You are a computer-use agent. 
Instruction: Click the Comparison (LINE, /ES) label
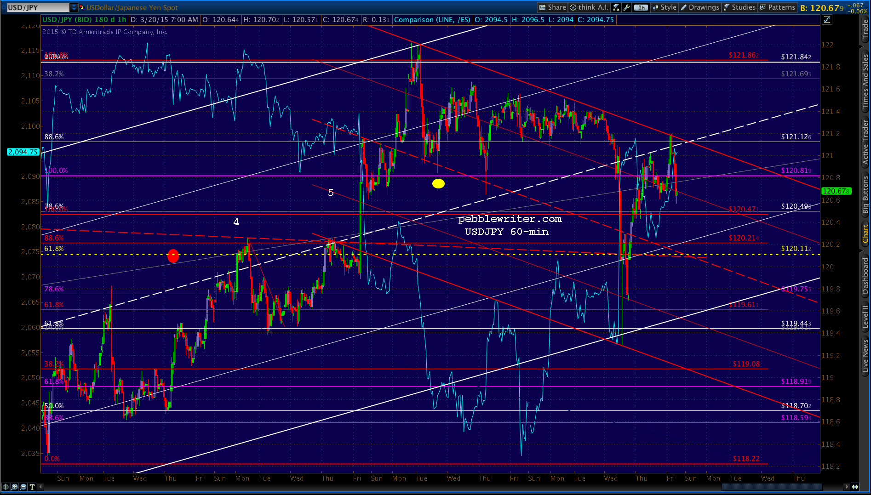(432, 20)
